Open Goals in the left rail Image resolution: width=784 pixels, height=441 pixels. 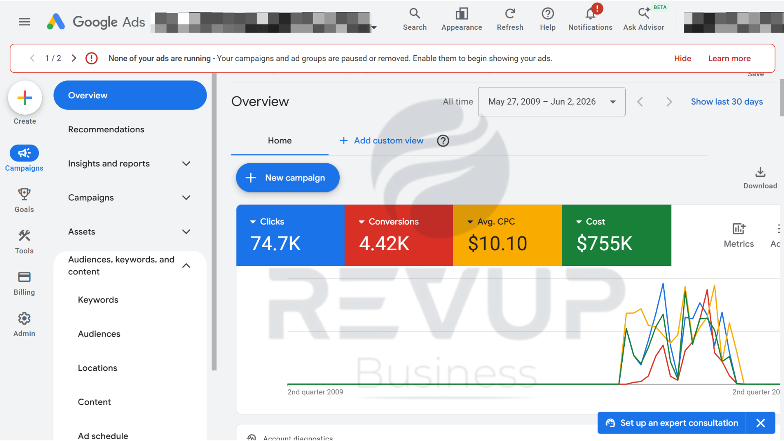(x=24, y=200)
